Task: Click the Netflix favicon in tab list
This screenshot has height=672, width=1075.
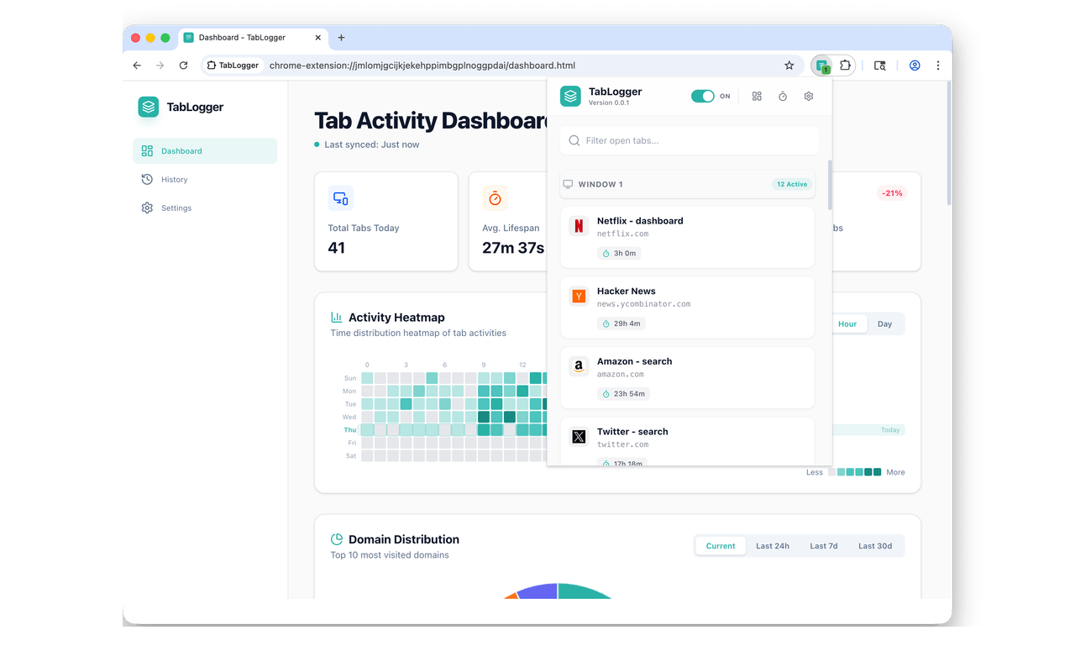Action: pyautogui.click(x=579, y=225)
